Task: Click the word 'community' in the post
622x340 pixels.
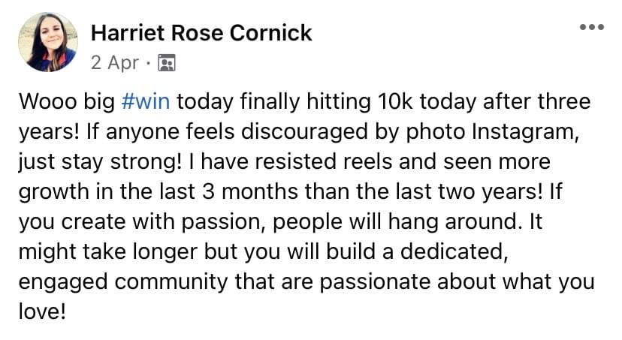Action: click(171, 283)
